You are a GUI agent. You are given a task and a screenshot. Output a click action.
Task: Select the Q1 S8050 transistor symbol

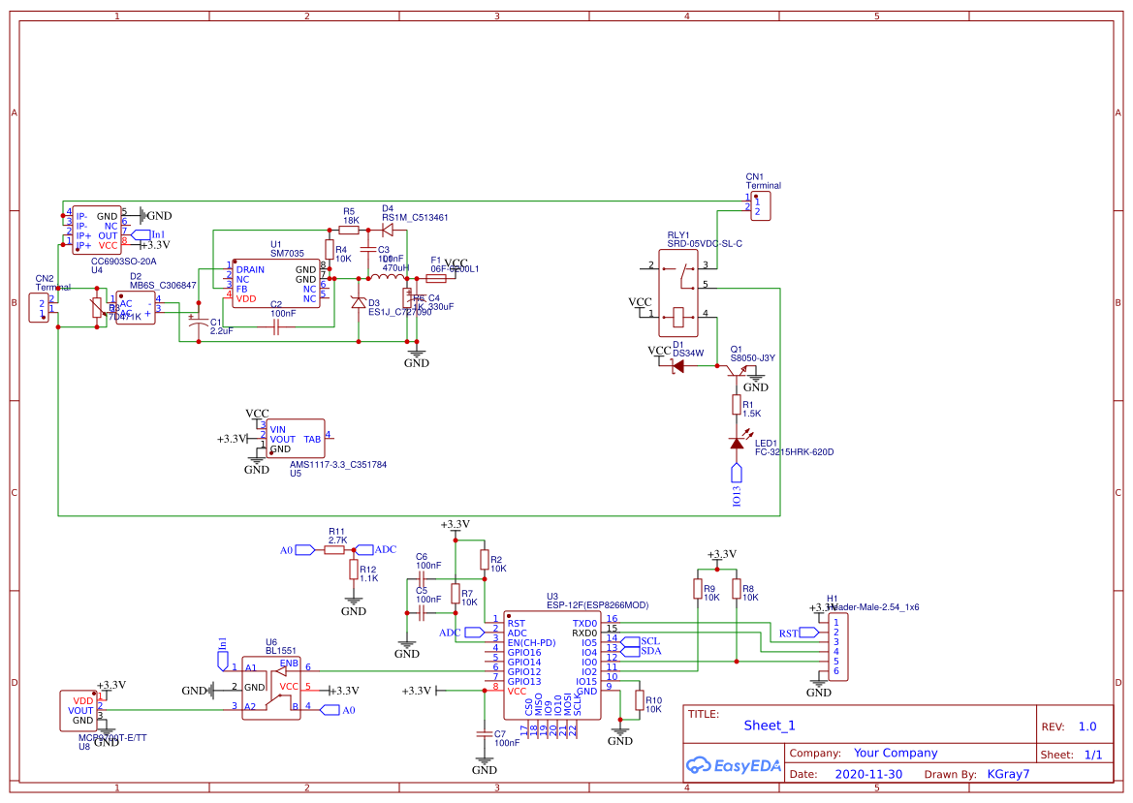735,371
